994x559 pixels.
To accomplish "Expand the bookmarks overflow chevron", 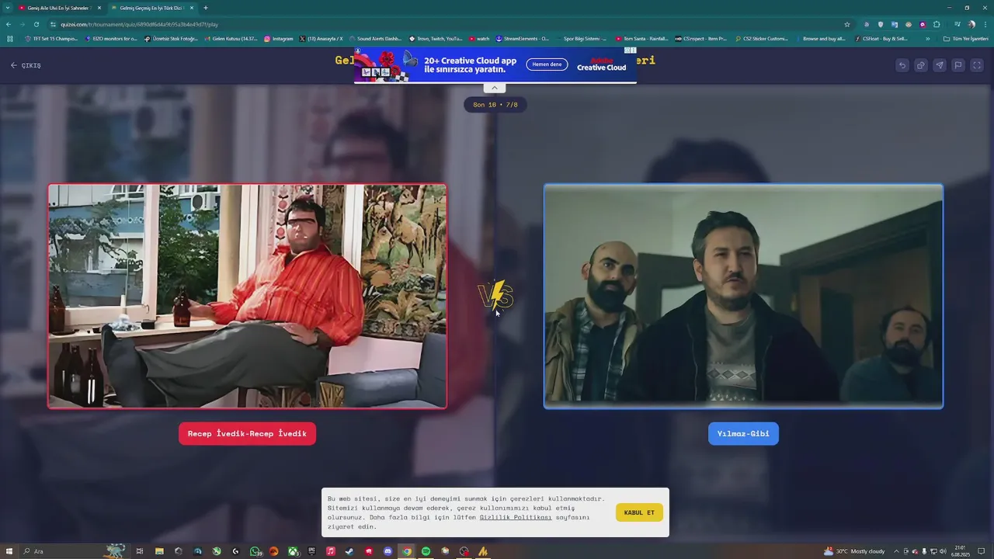I will 928,39.
